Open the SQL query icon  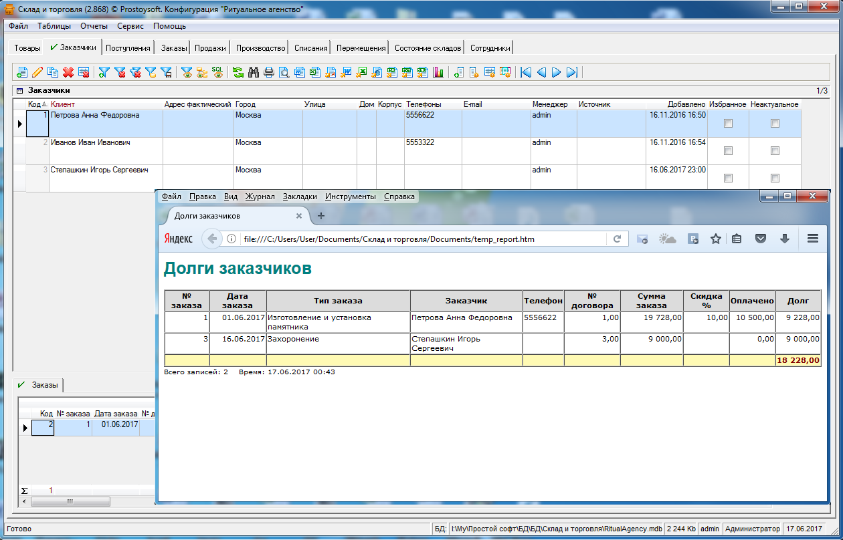point(217,72)
